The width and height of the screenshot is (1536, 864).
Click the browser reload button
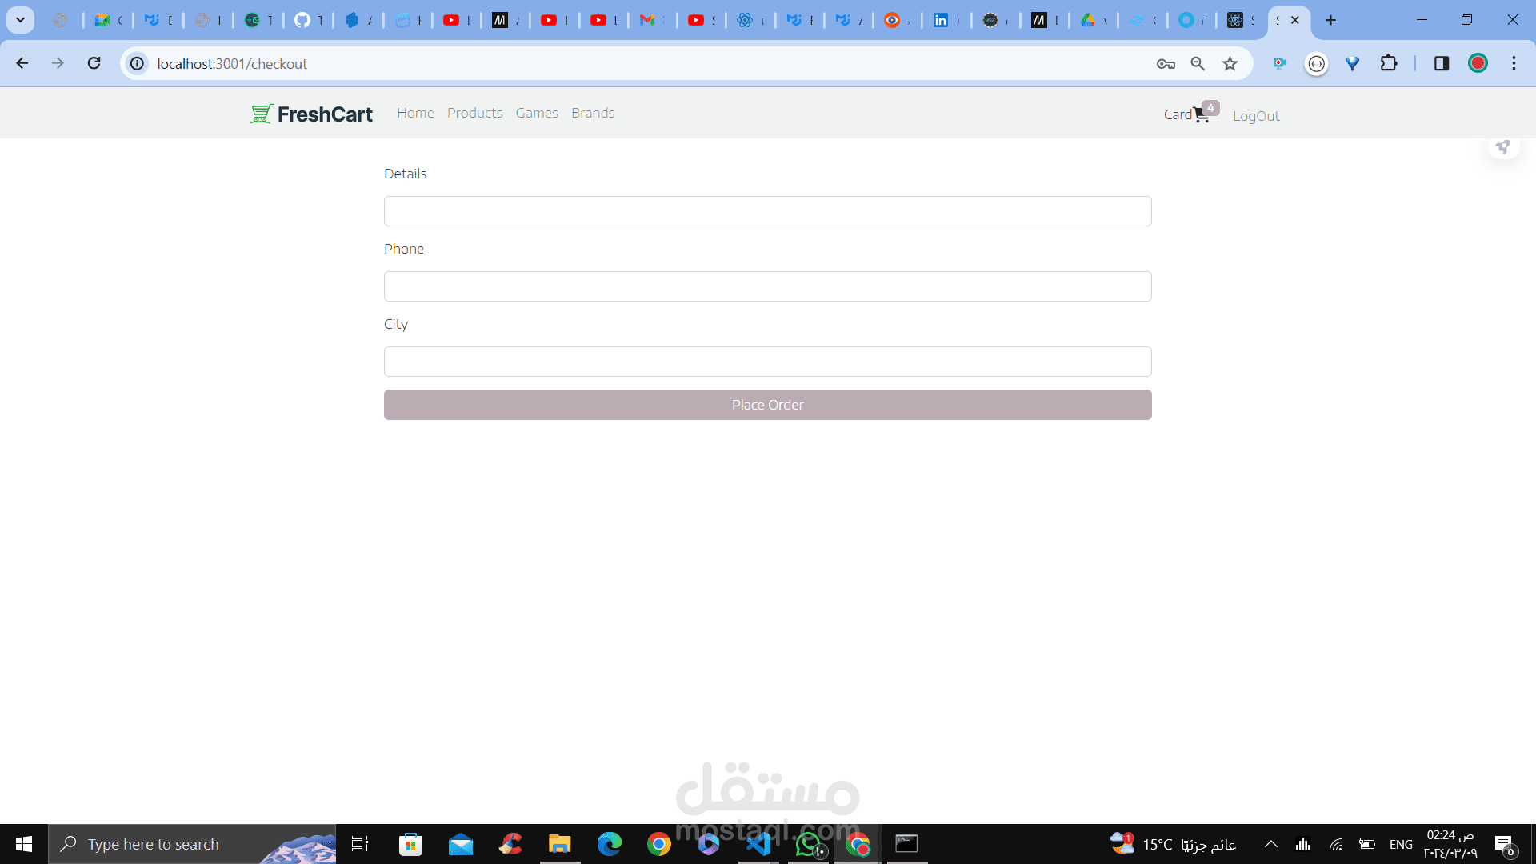(94, 63)
